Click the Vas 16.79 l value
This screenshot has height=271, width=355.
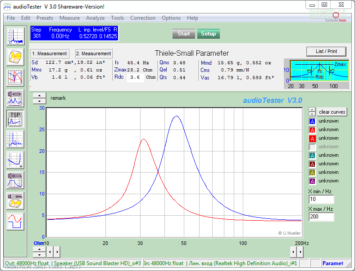[246, 77]
